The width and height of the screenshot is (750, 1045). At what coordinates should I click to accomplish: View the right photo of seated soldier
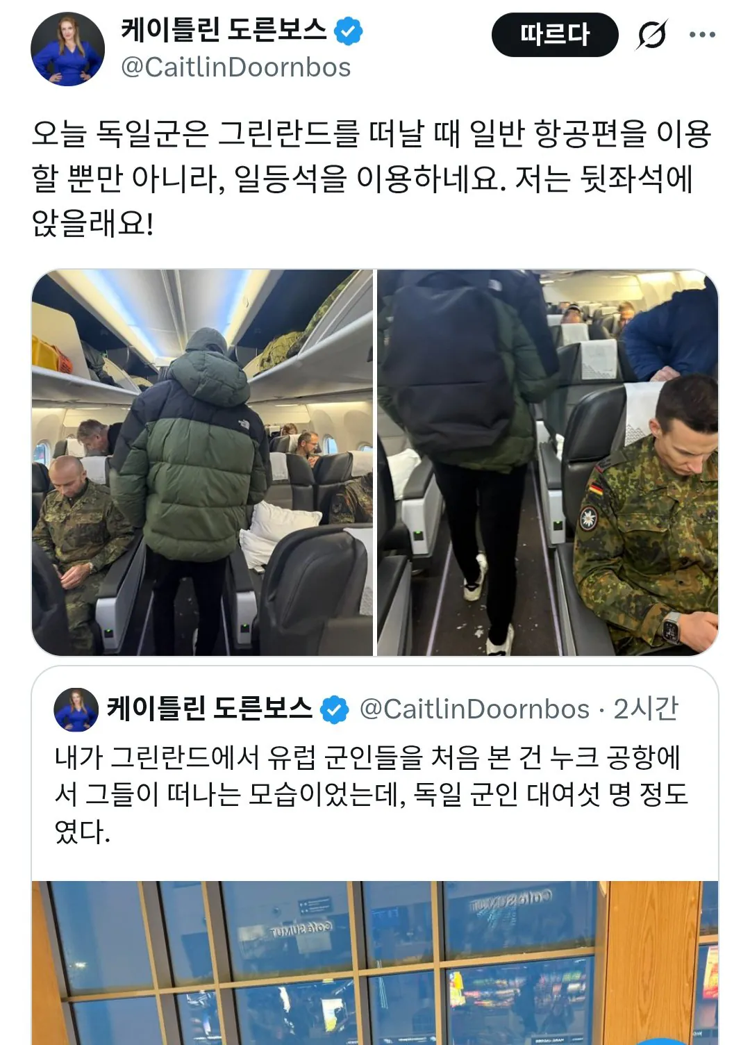tap(547, 463)
